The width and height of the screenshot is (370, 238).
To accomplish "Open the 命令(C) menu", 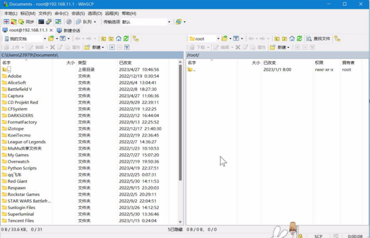I will 61,13.
